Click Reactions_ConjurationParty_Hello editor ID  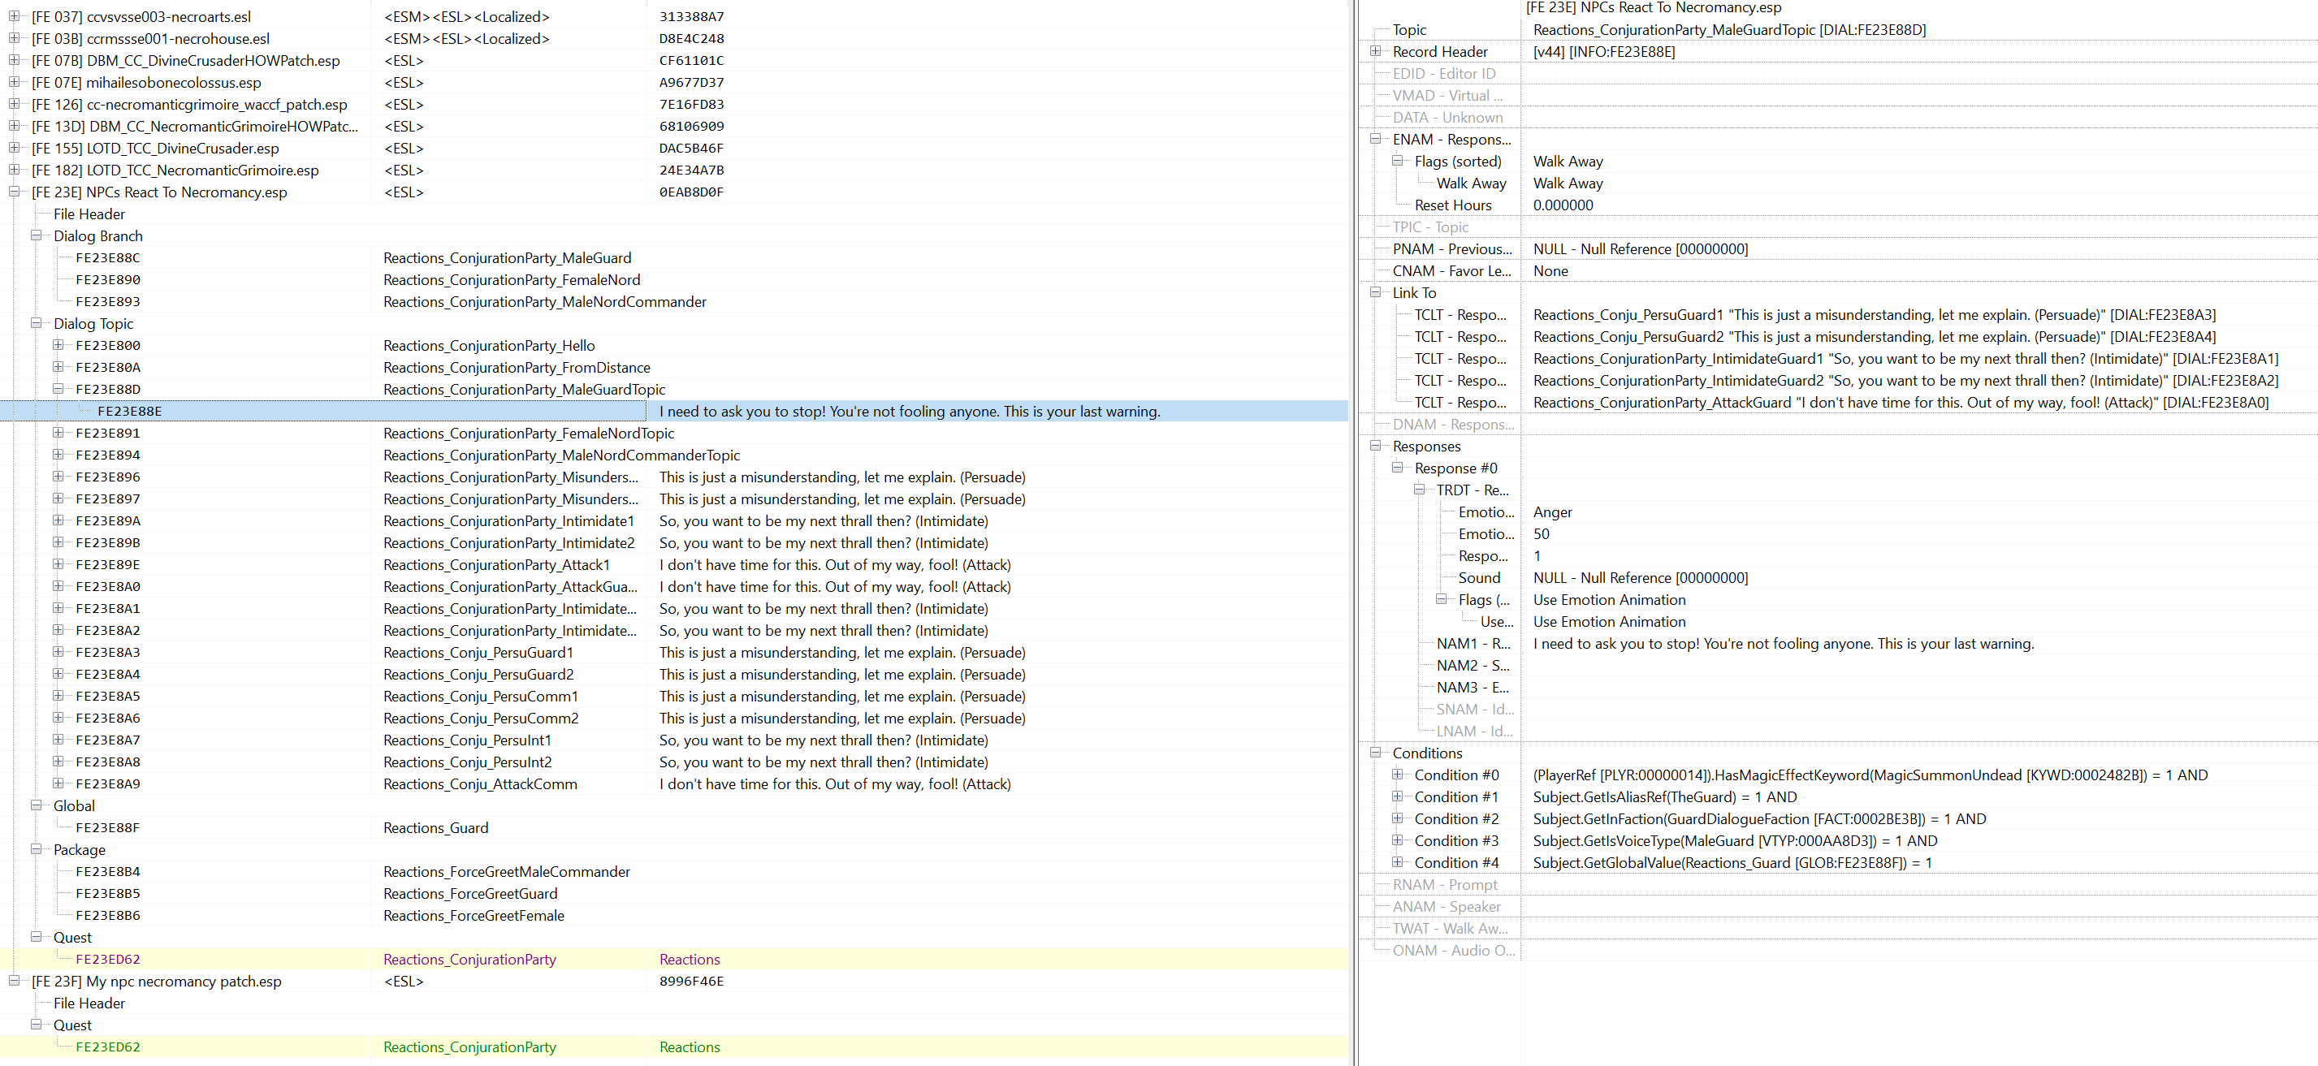pos(490,345)
